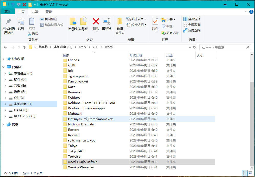Switch to Large icons view layout

[x=250, y=173]
